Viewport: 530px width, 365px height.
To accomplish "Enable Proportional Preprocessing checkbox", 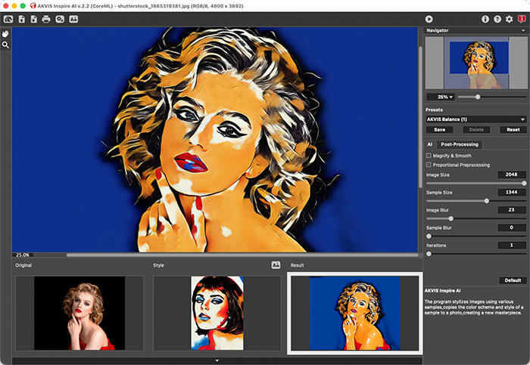I will pyautogui.click(x=429, y=165).
